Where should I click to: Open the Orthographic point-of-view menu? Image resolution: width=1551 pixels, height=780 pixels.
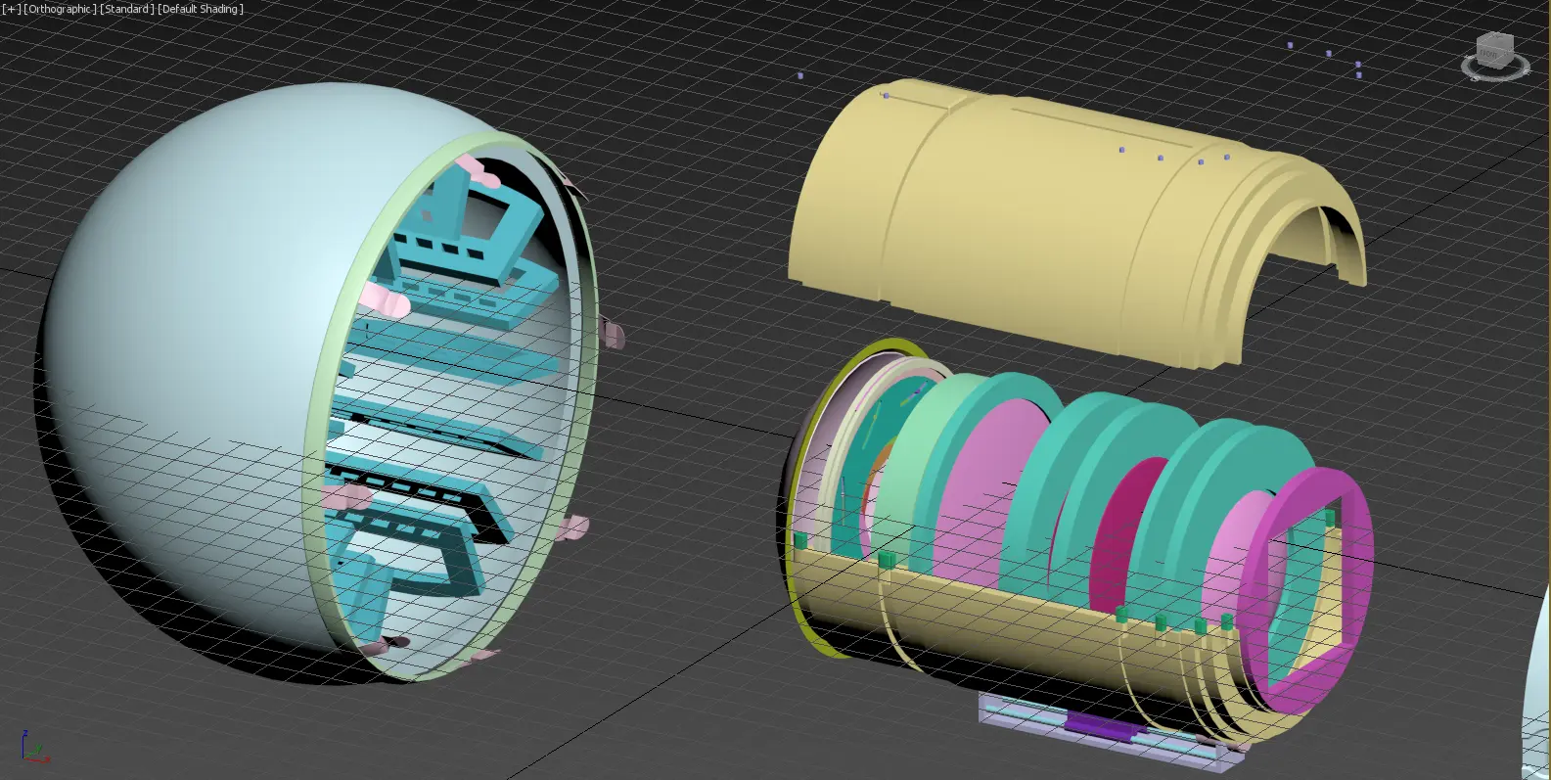tap(60, 9)
